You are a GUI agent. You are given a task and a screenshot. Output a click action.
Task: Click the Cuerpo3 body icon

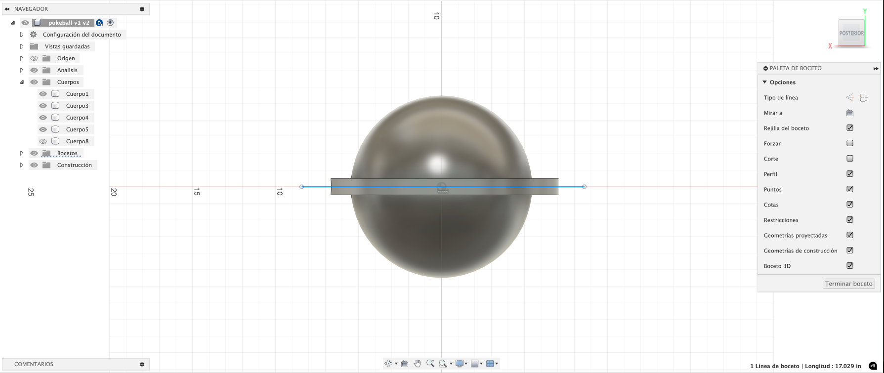pos(56,106)
